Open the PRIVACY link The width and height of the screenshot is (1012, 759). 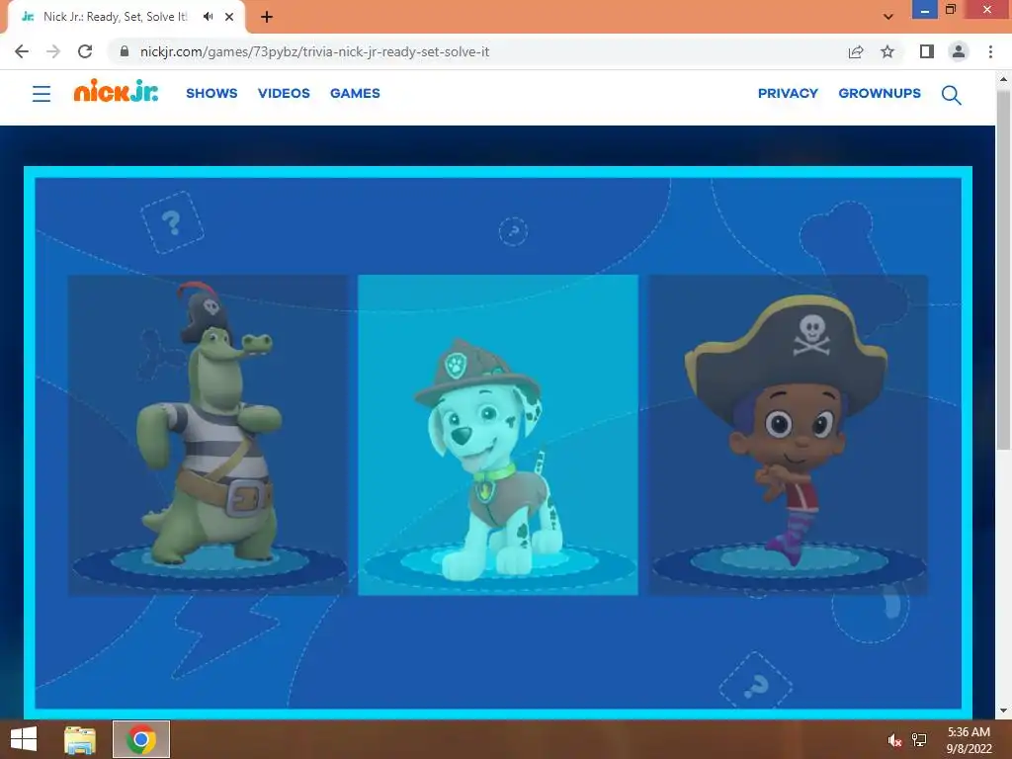(x=788, y=93)
